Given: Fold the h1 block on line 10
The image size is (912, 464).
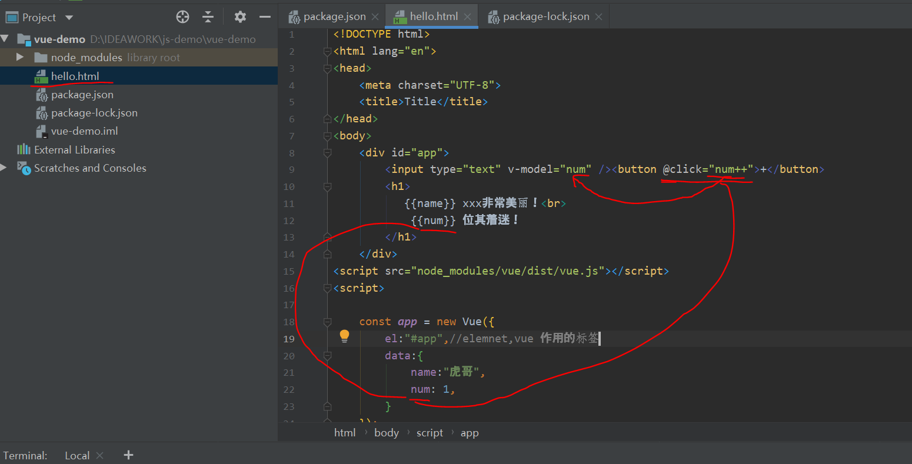Looking at the screenshot, I should (328, 186).
